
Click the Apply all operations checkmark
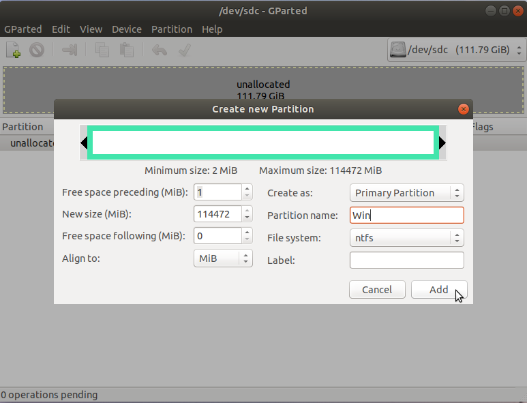point(183,50)
